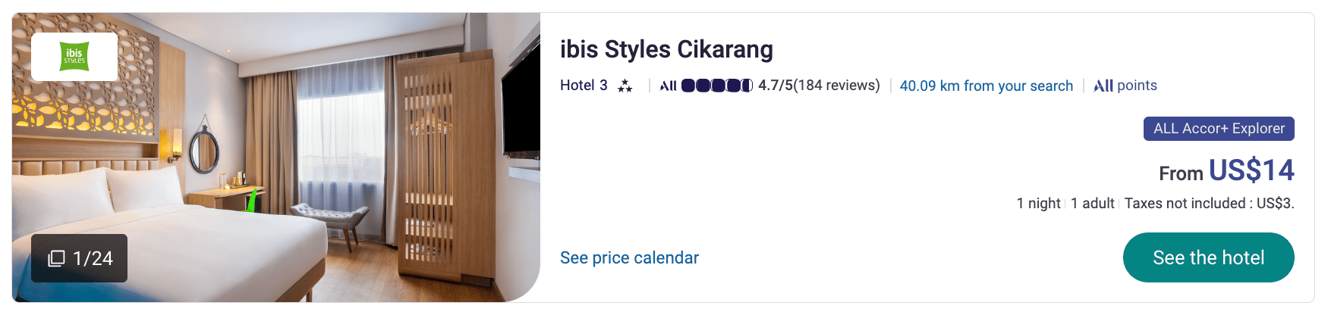Click the Hotel 3 category label
This screenshot has width=1328, height=315.
pyautogui.click(x=584, y=86)
